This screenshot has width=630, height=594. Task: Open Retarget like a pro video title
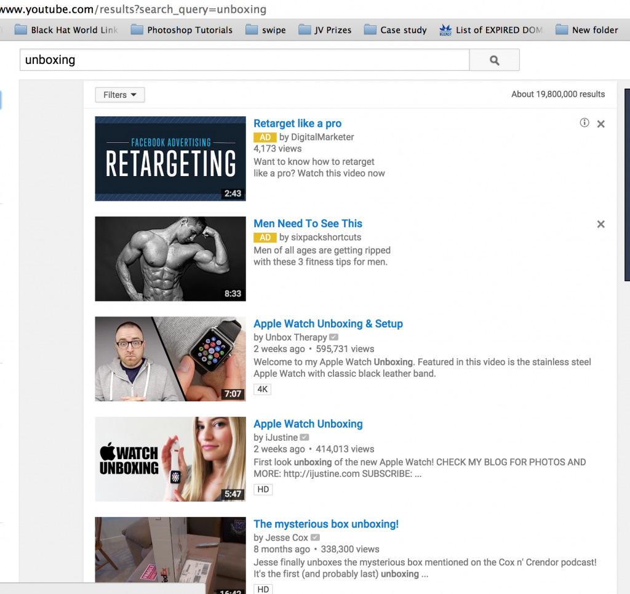coord(297,123)
